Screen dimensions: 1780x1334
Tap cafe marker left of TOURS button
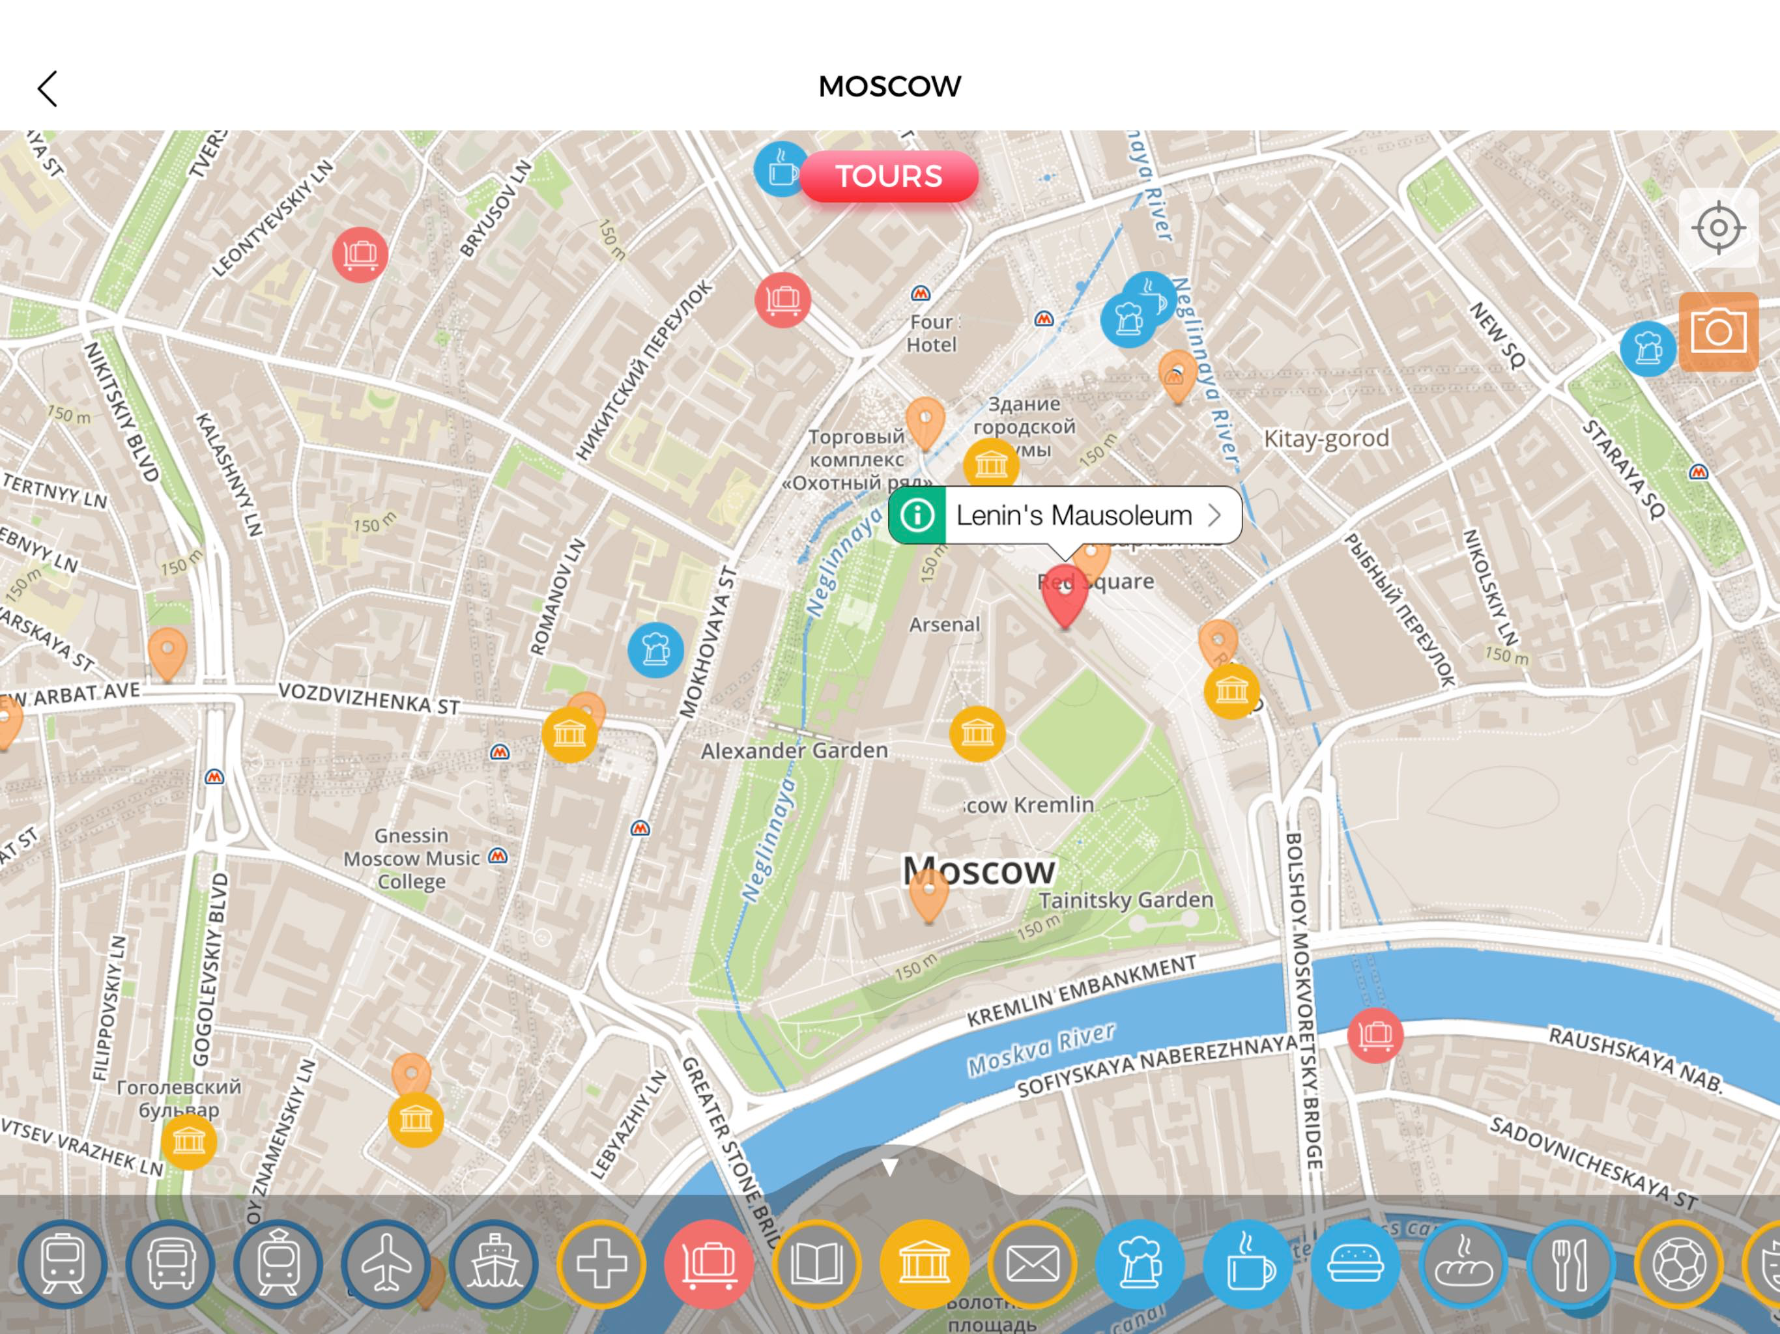(780, 169)
